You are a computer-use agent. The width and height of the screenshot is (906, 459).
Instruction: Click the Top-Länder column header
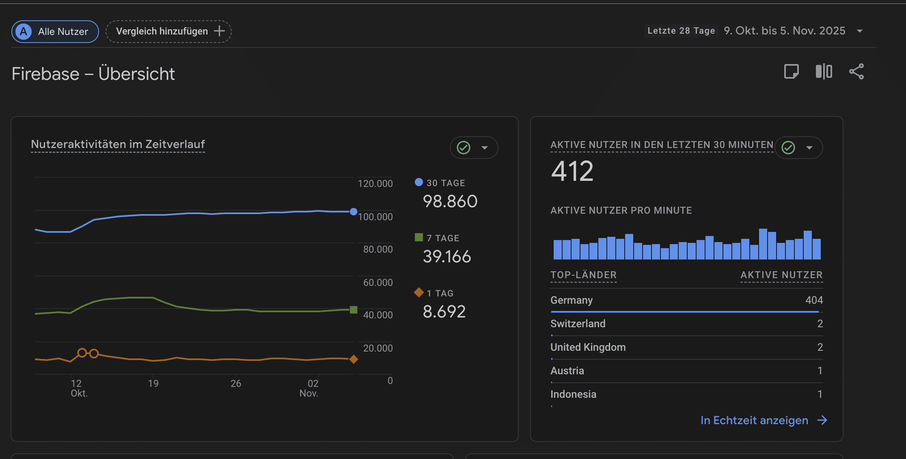pos(583,275)
